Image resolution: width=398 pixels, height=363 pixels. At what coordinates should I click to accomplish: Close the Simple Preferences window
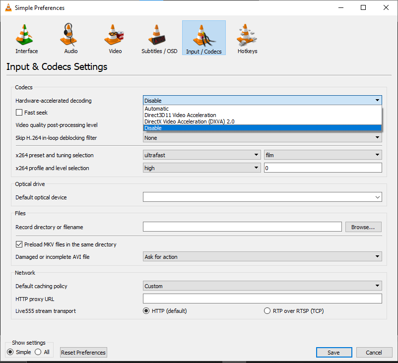(x=386, y=7)
